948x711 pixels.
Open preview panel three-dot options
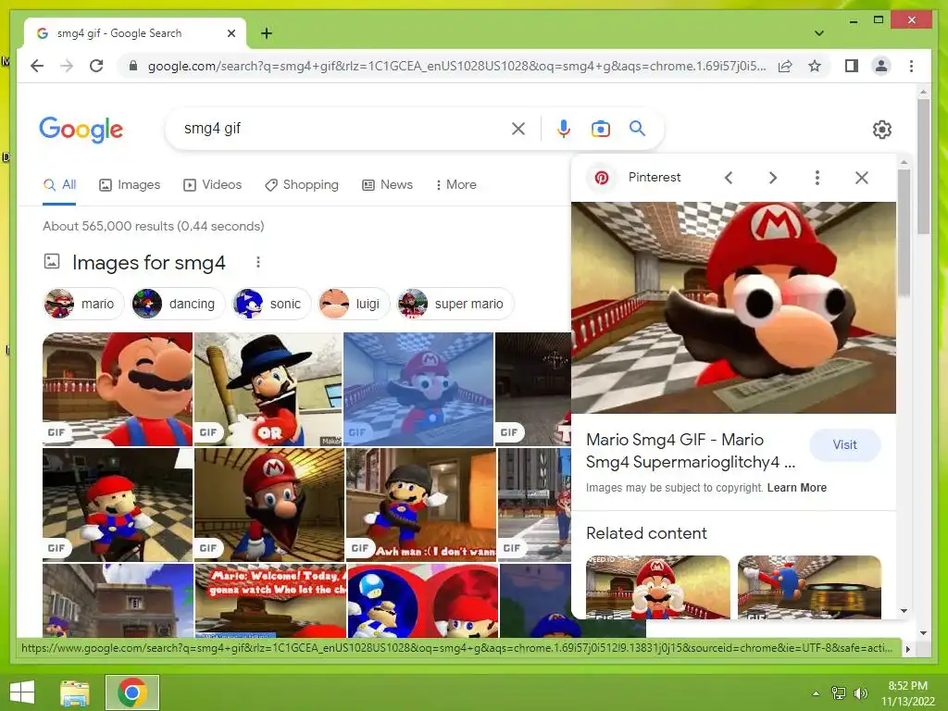coord(817,178)
